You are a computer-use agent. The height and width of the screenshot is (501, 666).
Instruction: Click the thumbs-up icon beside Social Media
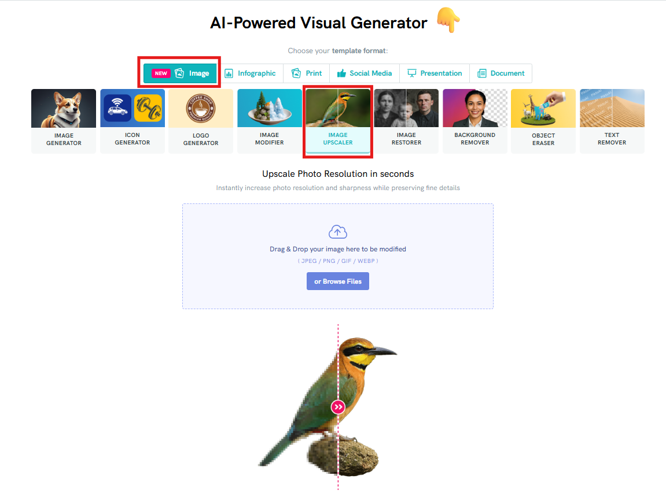tap(341, 73)
